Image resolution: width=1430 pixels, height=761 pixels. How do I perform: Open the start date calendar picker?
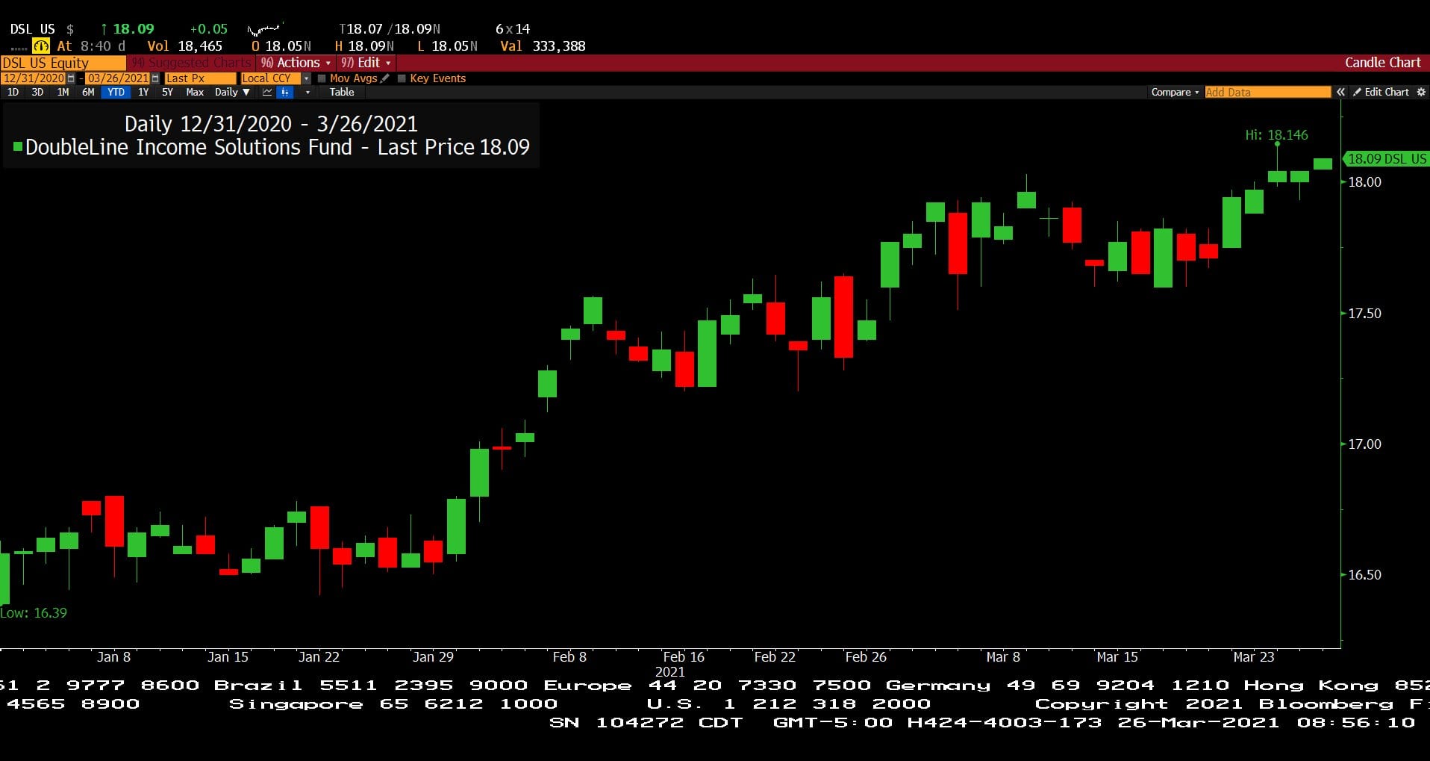(x=71, y=78)
